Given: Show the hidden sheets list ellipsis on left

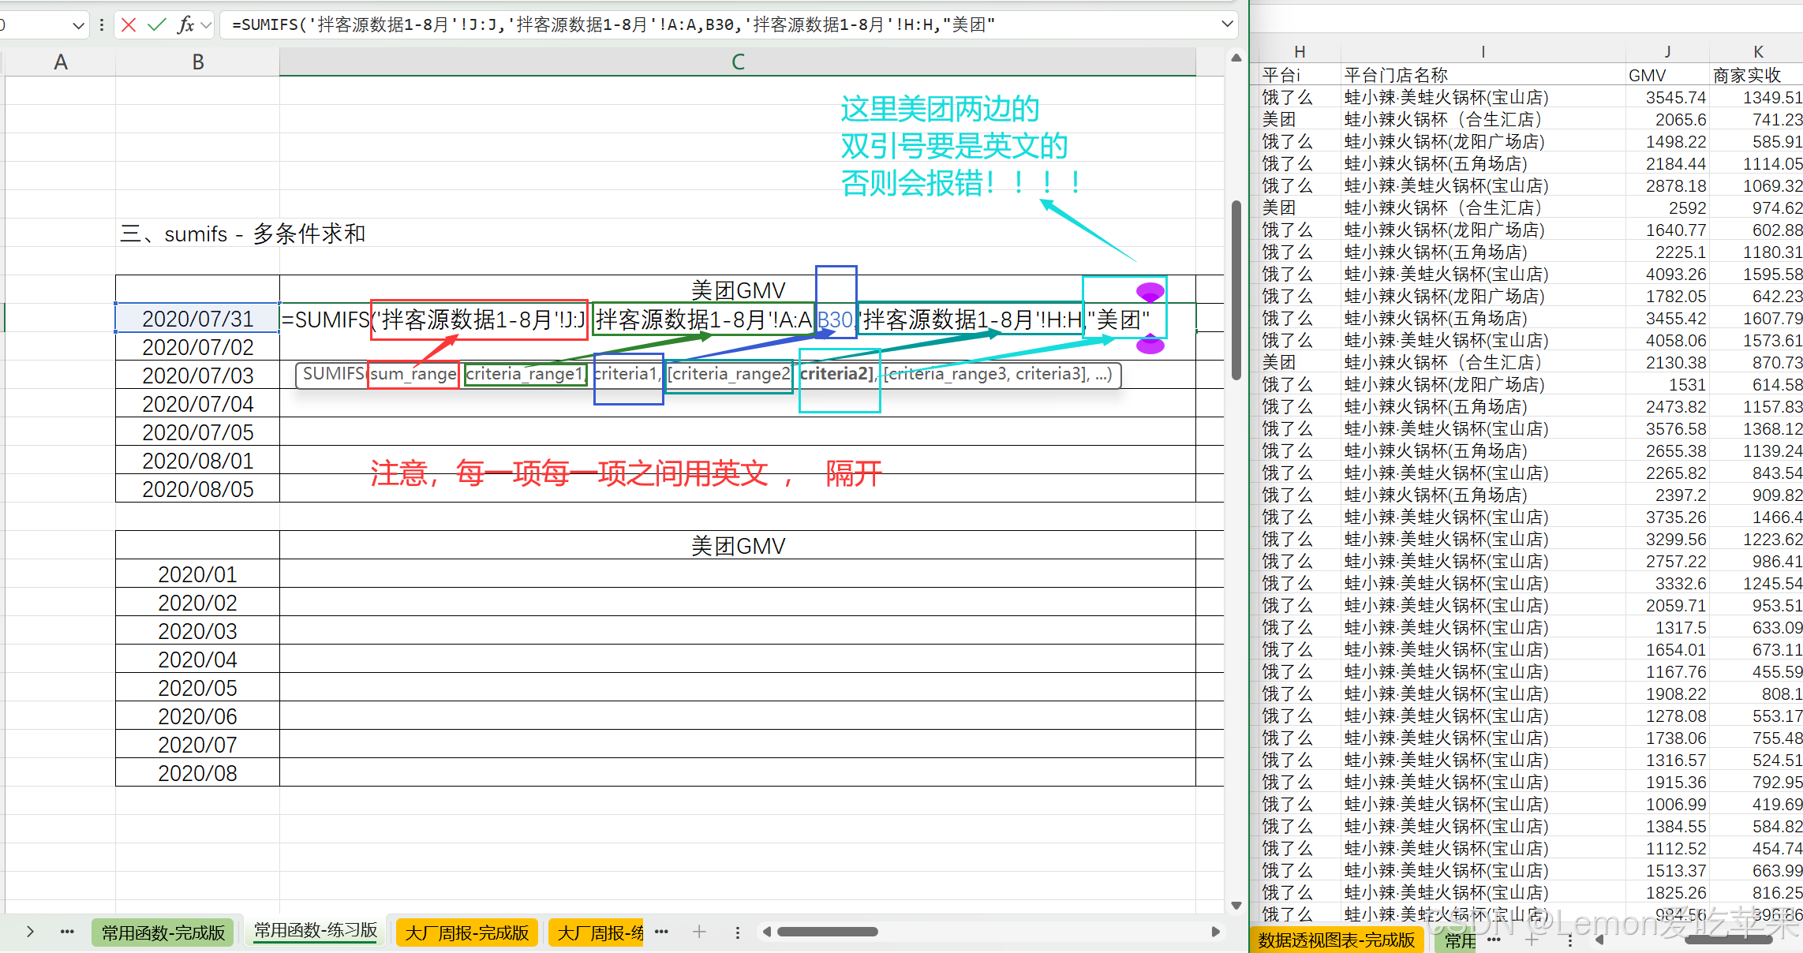Looking at the screenshot, I should point(67,932).
